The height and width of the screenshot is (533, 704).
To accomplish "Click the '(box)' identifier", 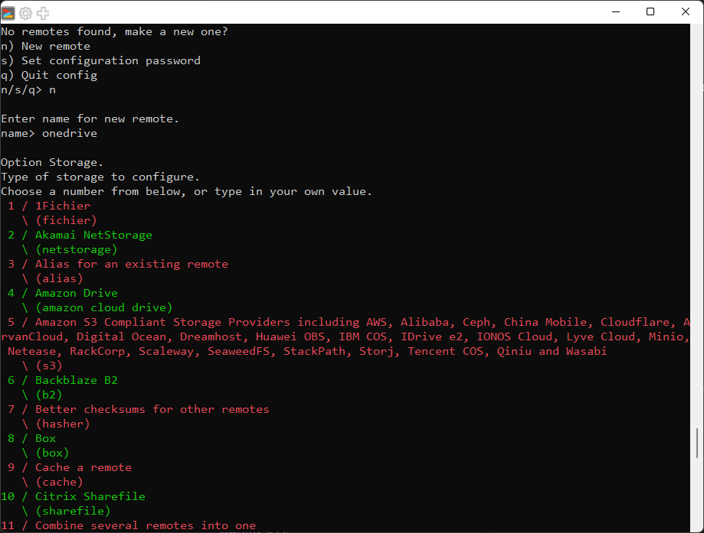I will pos(52,453).
